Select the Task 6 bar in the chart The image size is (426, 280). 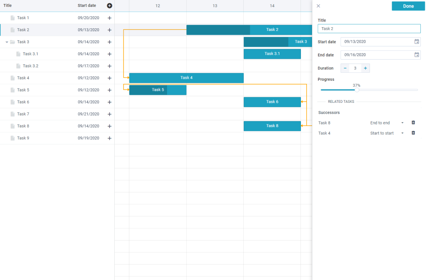[x=272, y=102]
